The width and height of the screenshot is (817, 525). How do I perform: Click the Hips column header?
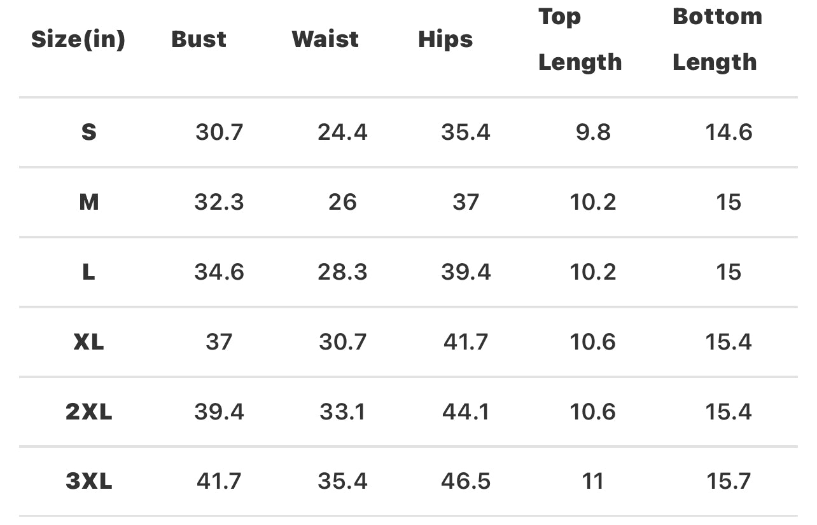coord(445,39)
